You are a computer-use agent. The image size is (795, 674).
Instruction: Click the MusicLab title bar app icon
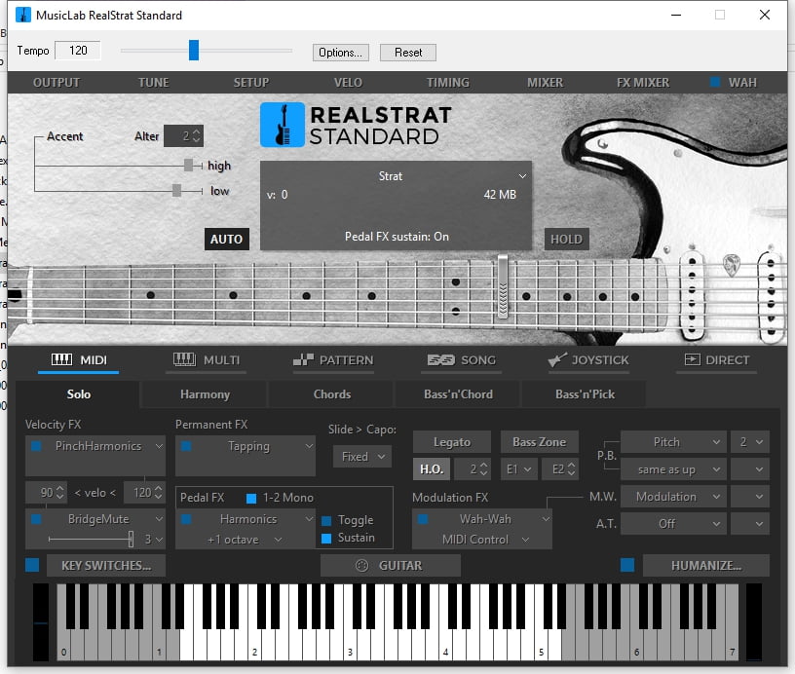coord(22,15)
